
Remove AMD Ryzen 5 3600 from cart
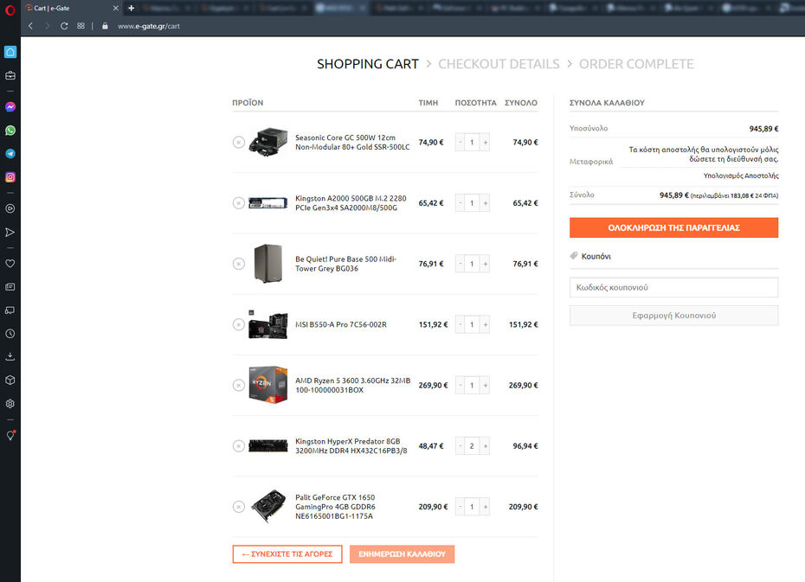(x=239, y=385)
